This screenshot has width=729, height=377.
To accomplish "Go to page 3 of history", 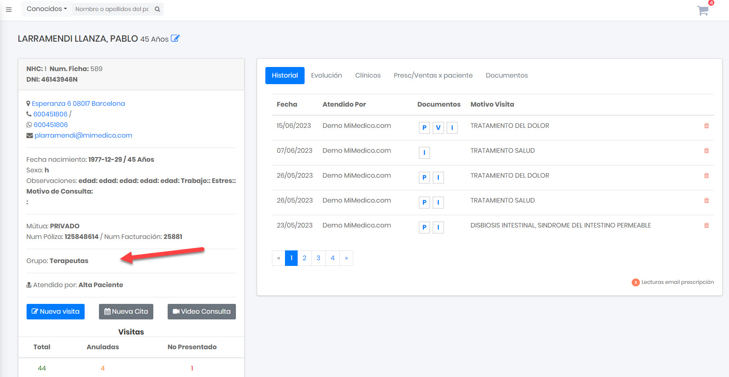I will point(318,258).
